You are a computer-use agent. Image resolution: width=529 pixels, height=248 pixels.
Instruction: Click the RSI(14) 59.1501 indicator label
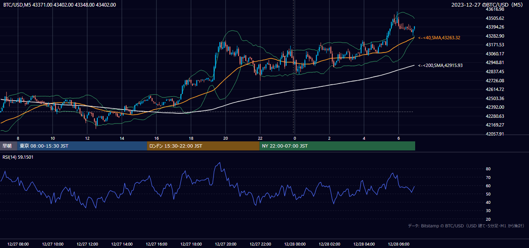coord(19,157)
